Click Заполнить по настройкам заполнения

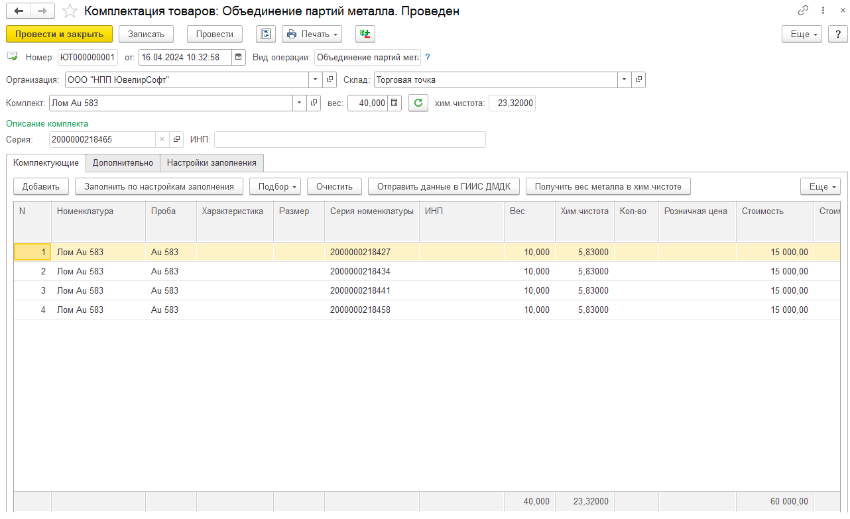point(159,187)
